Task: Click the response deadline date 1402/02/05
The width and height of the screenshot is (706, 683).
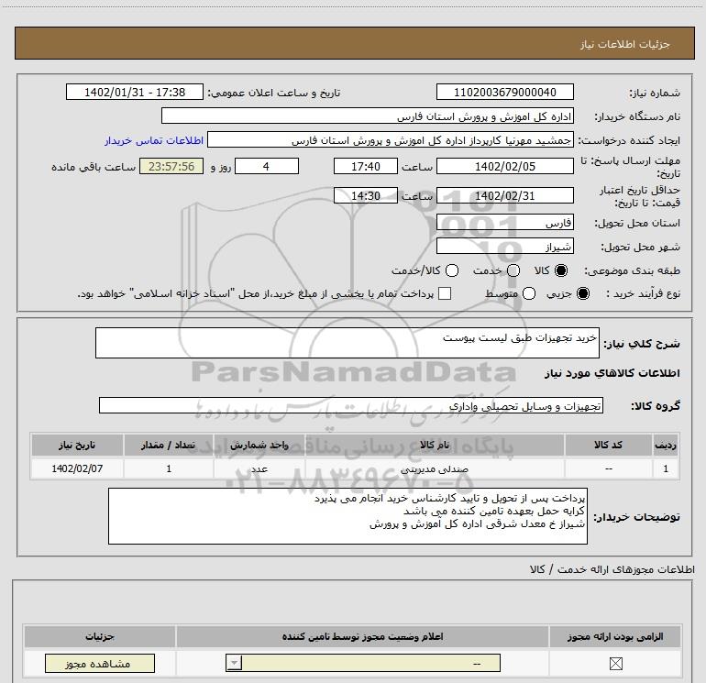Action: [x=504, y=166]
